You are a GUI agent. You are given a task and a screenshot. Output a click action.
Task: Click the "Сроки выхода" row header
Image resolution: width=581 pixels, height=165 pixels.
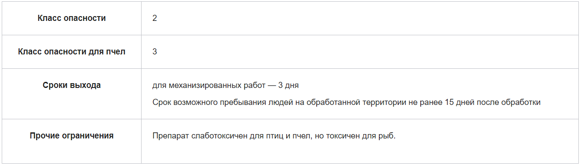pyautogui.click(x=72, y=85)
